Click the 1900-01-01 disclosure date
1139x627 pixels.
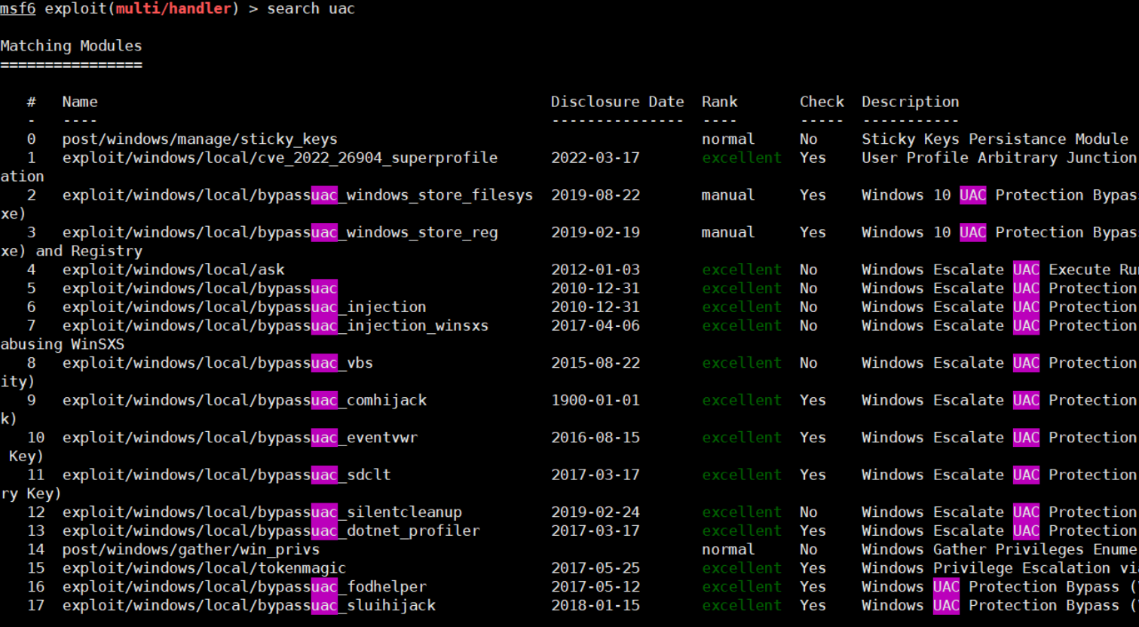coord(595,400)
